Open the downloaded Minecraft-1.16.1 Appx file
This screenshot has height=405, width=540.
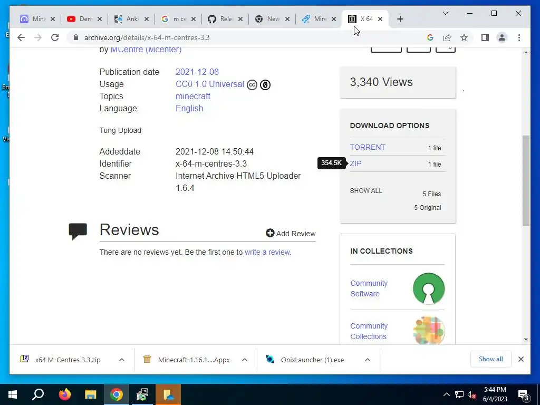point(194,360)
